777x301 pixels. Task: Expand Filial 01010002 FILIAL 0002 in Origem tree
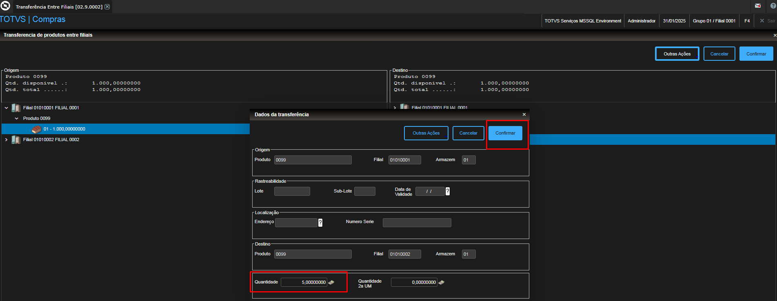7,139
